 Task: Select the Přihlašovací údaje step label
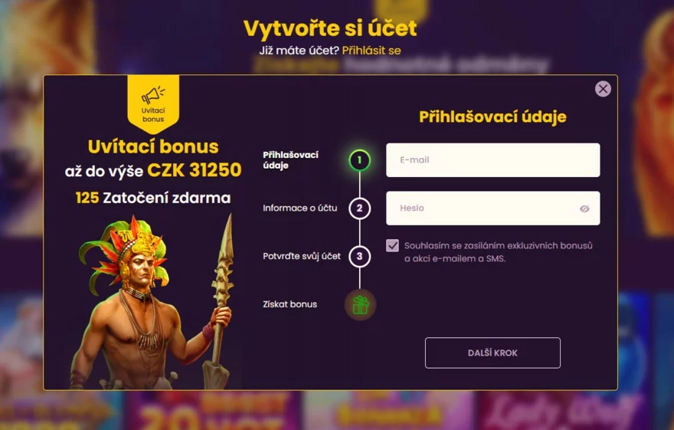[290, 160]
